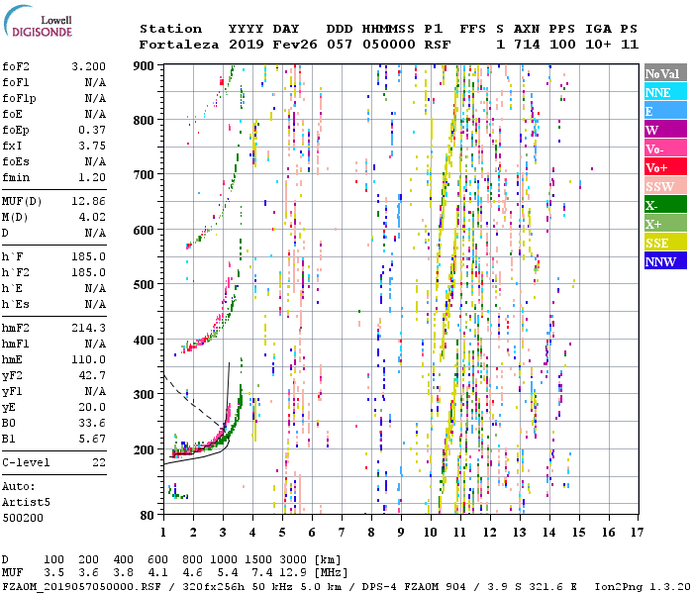Screen dimensions: 693x594
Task: Click the 714 AXN value
Action: click(527, 45)
